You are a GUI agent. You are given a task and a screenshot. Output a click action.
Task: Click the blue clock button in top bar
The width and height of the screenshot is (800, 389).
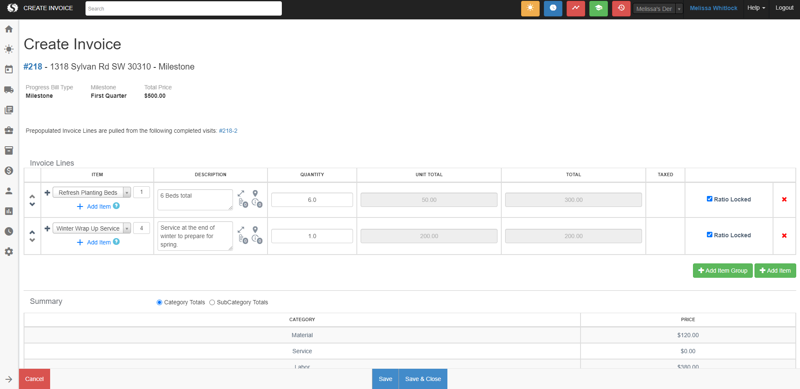[x=553, y=8]
